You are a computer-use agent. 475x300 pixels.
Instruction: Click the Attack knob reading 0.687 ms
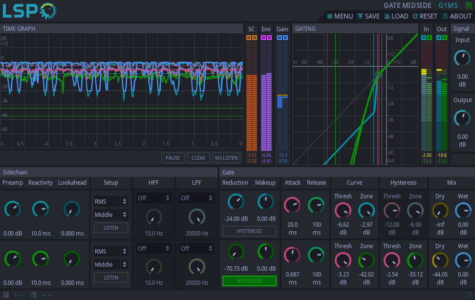pos(292,255)
